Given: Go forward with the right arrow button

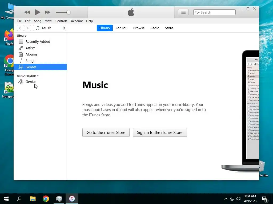Looking at the screenshot, I should point(27,28).
